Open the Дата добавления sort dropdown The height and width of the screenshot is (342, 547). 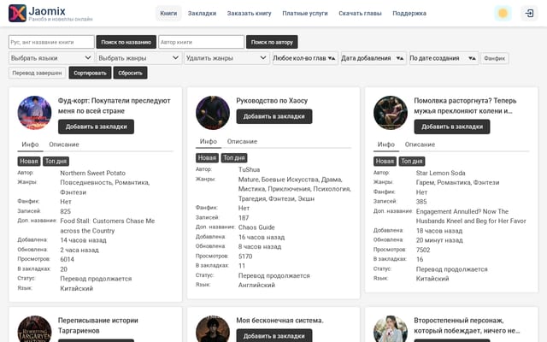click(x=373, y=58)
